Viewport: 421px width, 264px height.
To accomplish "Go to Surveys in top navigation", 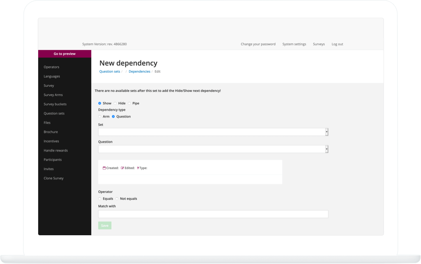I will pos(319,44).
